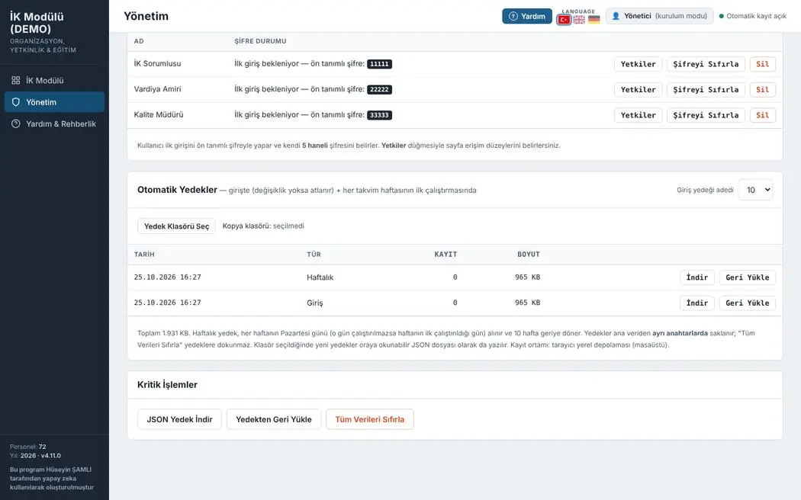Click the BOYUT column header
801x500 pixels.
[x=528, y=254]
